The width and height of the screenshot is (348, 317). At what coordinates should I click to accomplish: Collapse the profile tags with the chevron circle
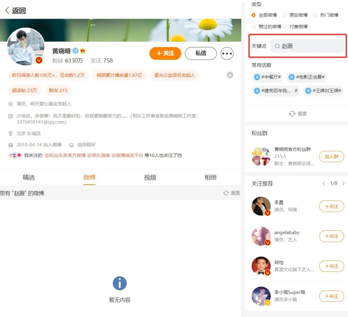(230, 75)
